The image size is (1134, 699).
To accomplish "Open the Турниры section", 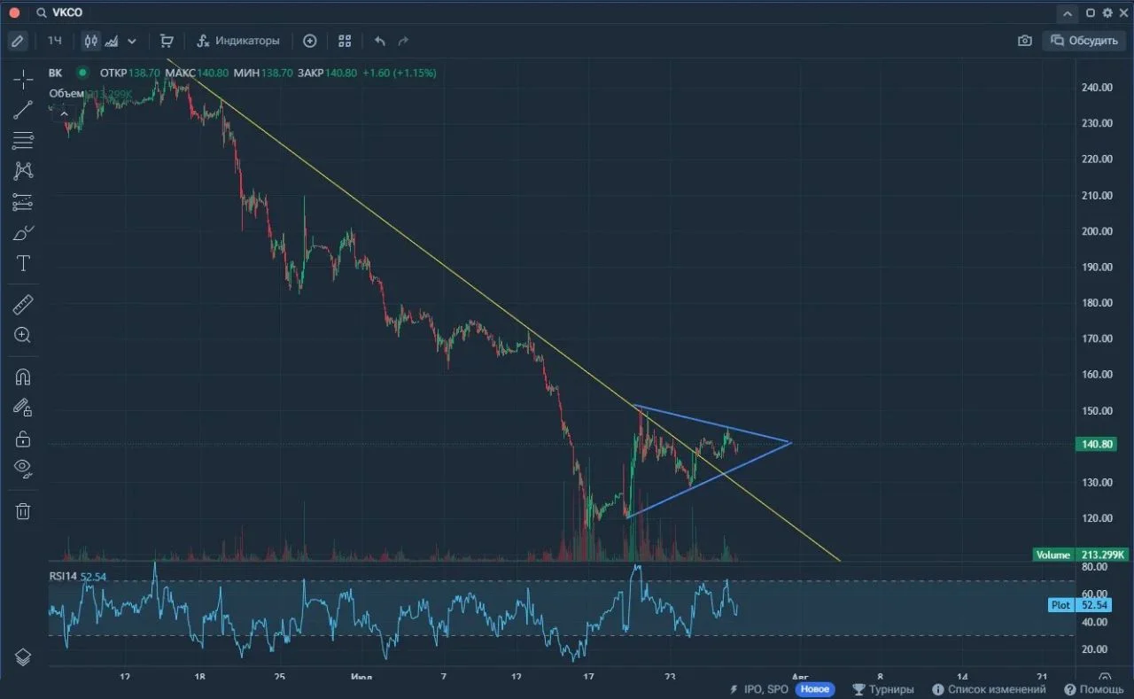I will 883,689.
